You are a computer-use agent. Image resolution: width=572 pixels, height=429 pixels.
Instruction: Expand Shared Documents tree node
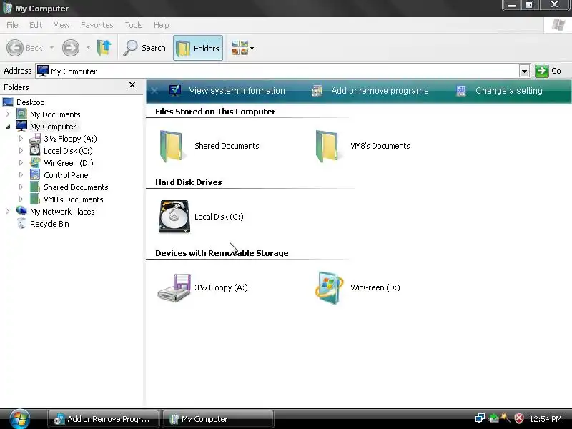(21, 187)
